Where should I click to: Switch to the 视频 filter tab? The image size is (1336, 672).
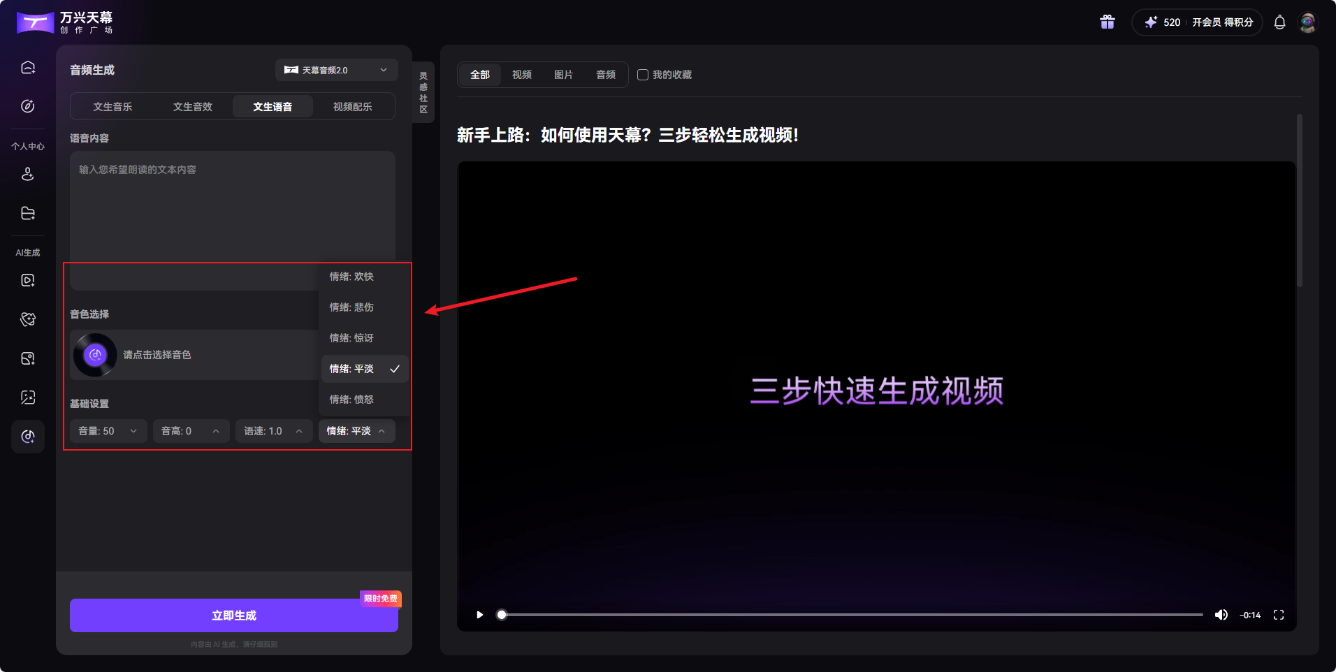(521, 75)
